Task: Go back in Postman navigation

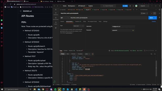Action: [57, 6]
